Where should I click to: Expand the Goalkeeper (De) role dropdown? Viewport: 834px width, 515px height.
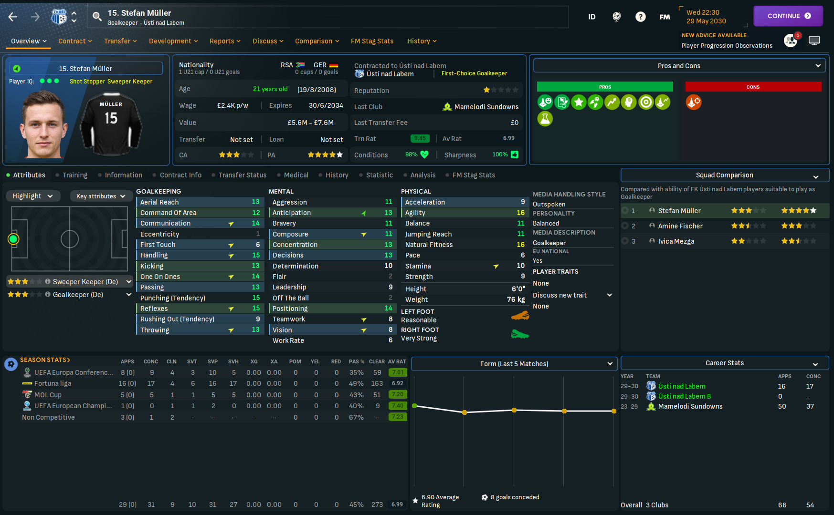129,295
